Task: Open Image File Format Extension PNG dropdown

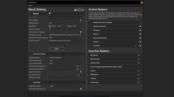Action: 65,38
